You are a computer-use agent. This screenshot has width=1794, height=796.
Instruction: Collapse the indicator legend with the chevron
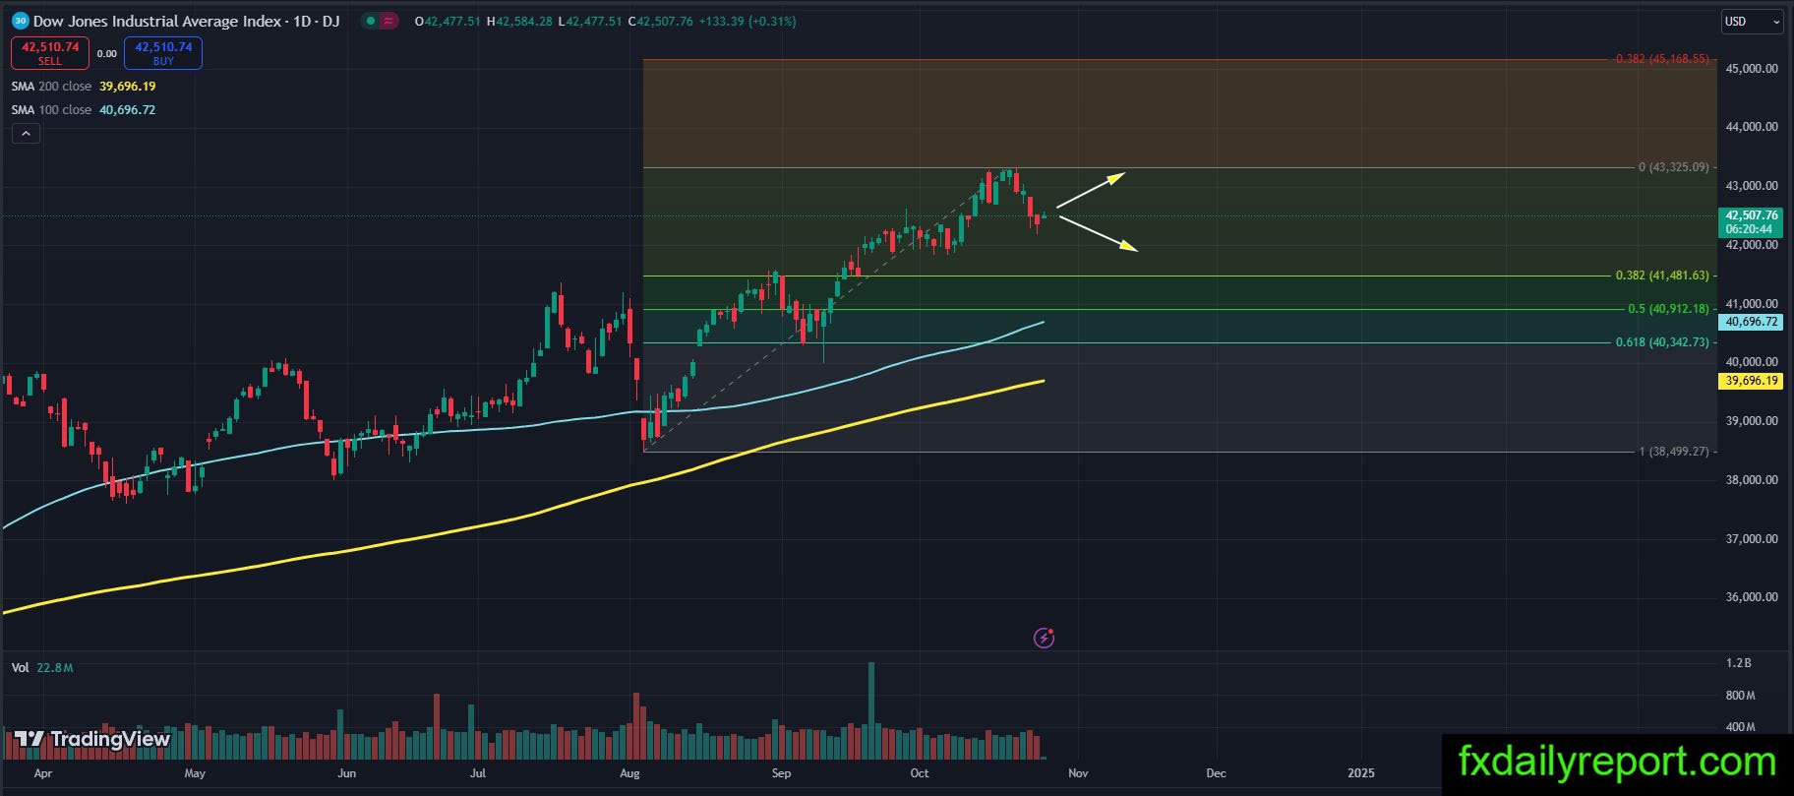(x=26, y=134)
